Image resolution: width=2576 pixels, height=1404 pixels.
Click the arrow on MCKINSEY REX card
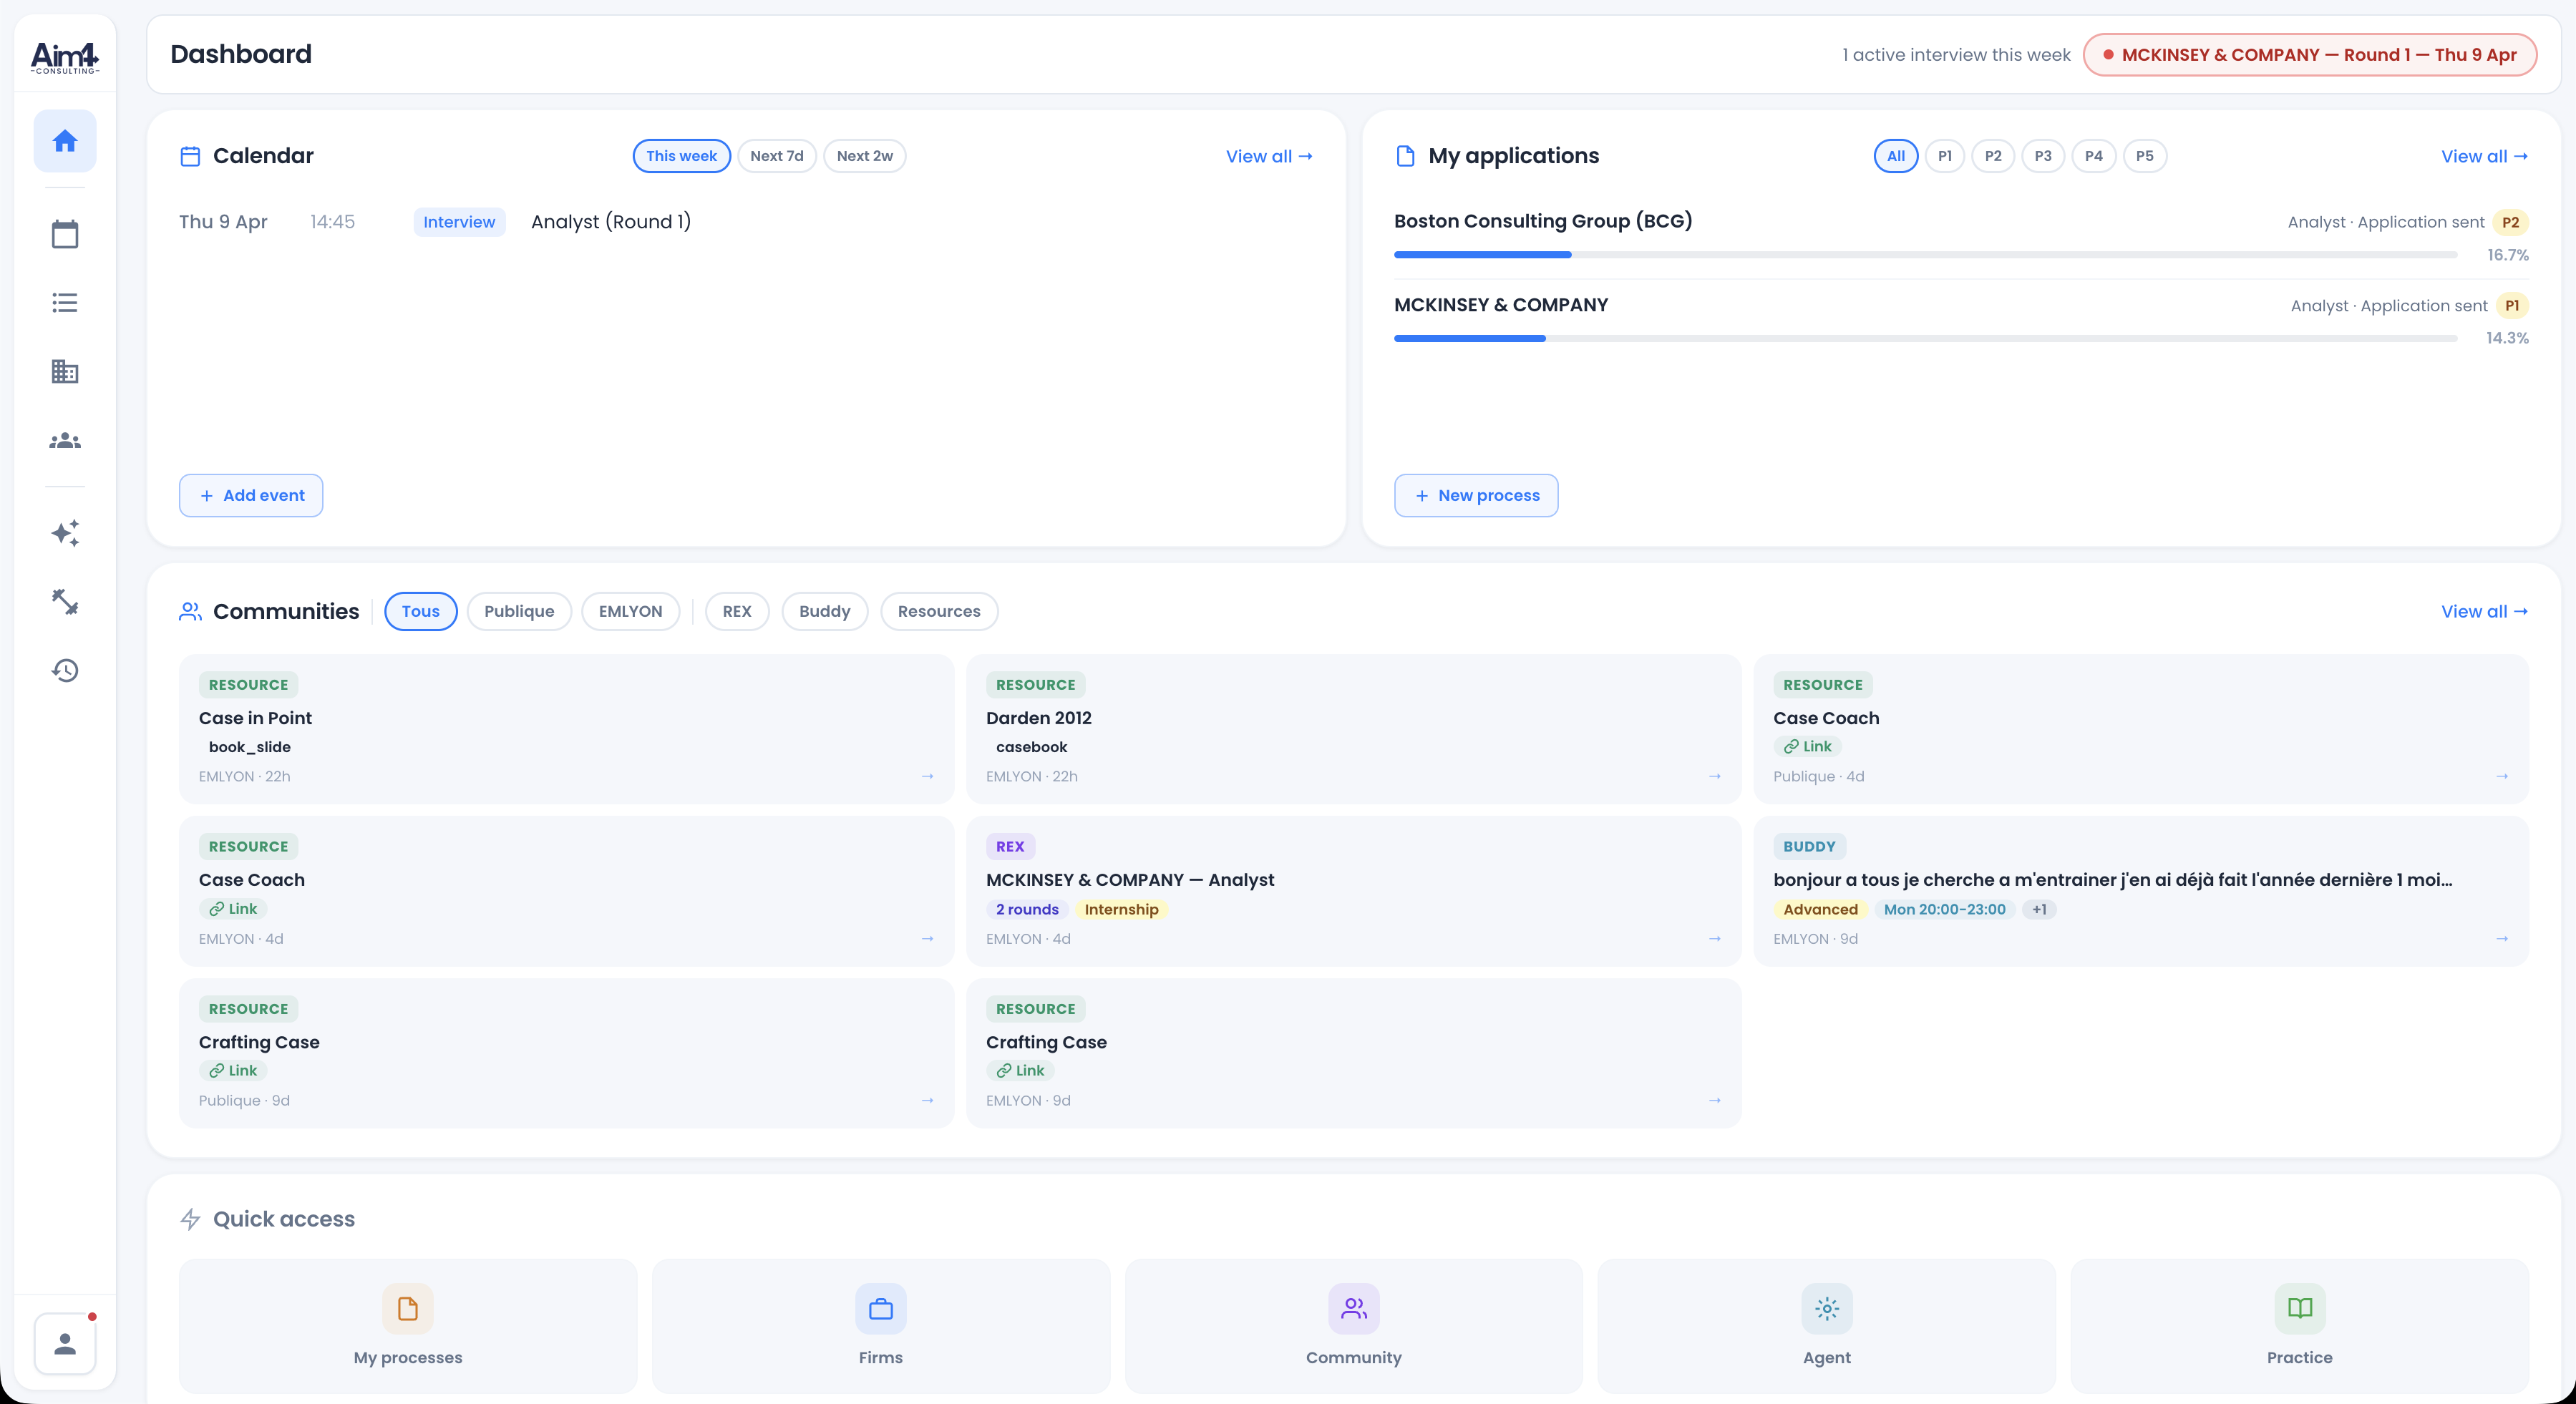point(1715,938)
